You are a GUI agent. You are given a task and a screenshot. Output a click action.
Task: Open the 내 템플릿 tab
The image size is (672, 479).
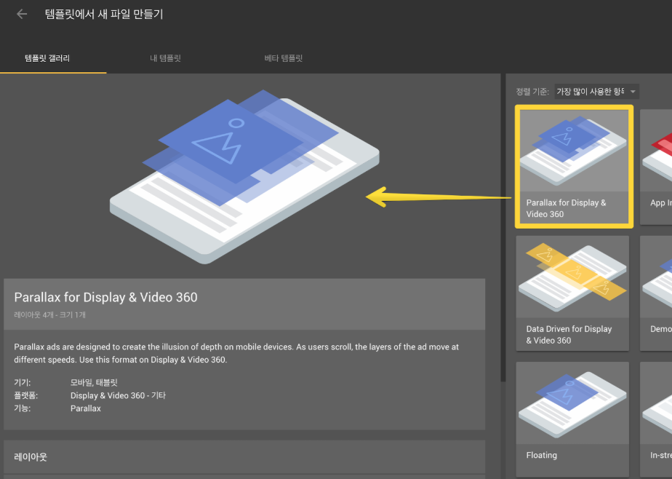[x=165, y=58]
